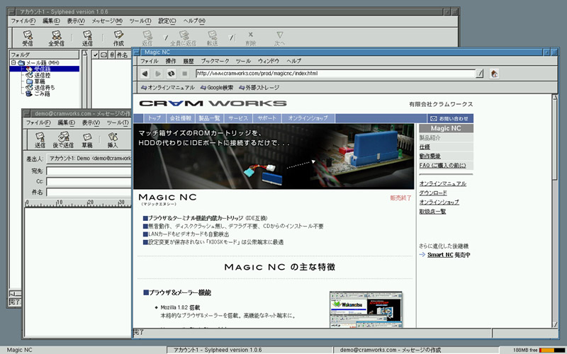Image resolution: width=567 pixels, height=354 pixels.
Task: Open the オンラインマニュアル bookmark
Action: coord(168,87)
